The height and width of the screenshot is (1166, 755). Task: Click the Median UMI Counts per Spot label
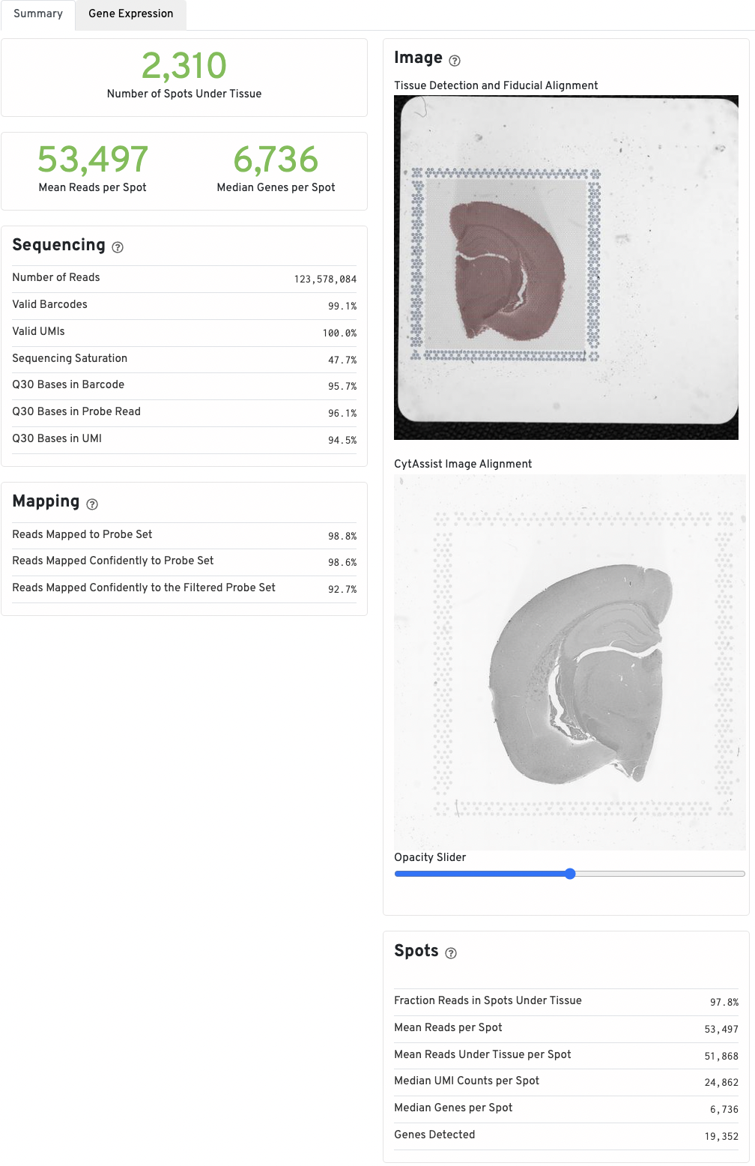[x=467, y=1081]
